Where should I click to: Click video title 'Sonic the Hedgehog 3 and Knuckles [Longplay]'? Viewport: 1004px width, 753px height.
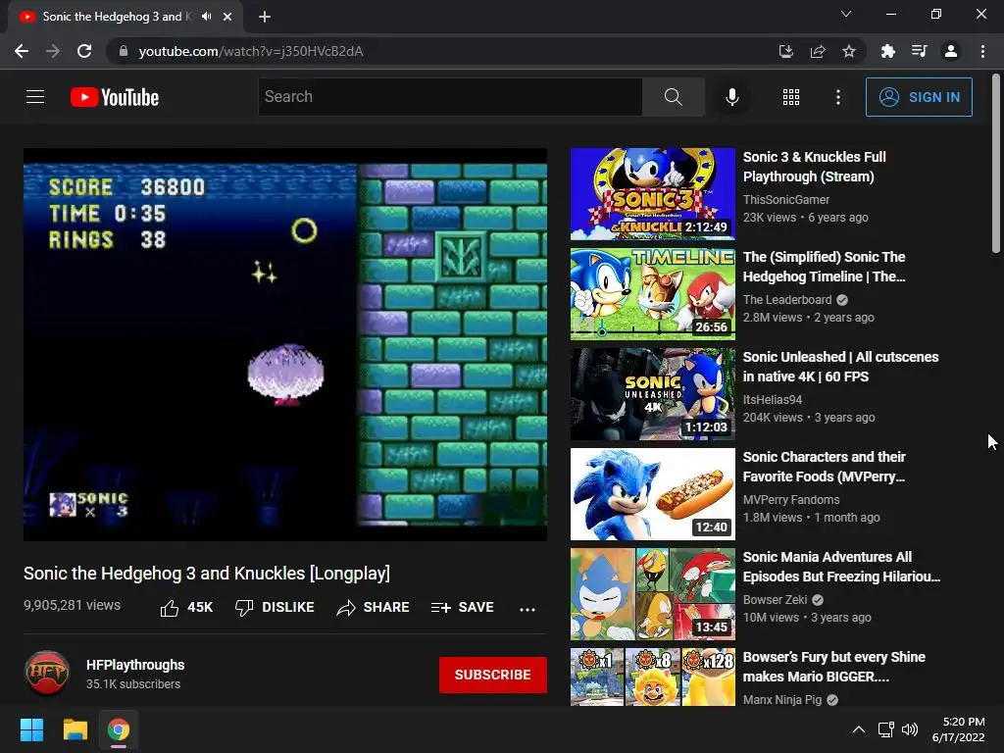tap(207, 573)
